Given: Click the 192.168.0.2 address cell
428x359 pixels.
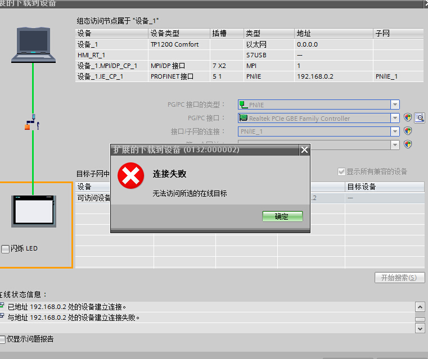Looking at the screenshot, I should (334, 76).
